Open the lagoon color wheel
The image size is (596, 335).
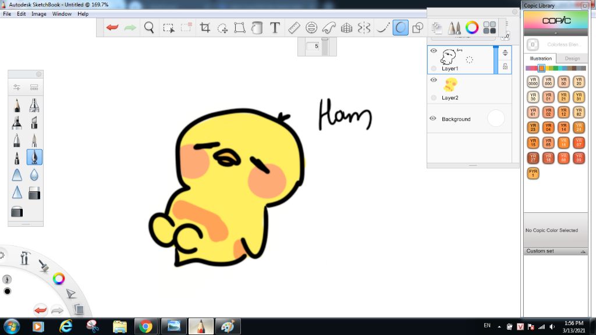pyautogui.click(x=59, y=279)
